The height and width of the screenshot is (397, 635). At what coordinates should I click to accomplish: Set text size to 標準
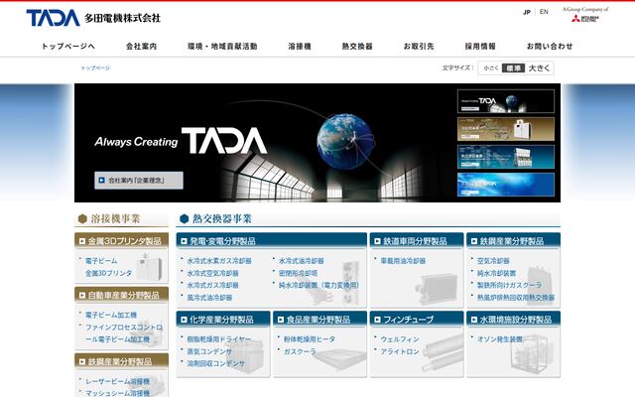point(514,68)
